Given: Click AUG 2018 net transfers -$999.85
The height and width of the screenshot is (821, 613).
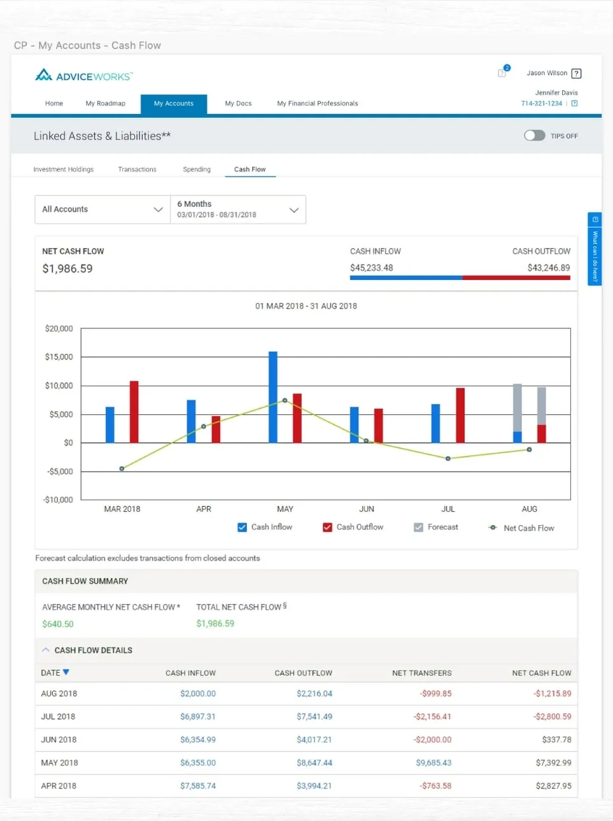Looking at the screenshot, I should click(x=435, y=694).
